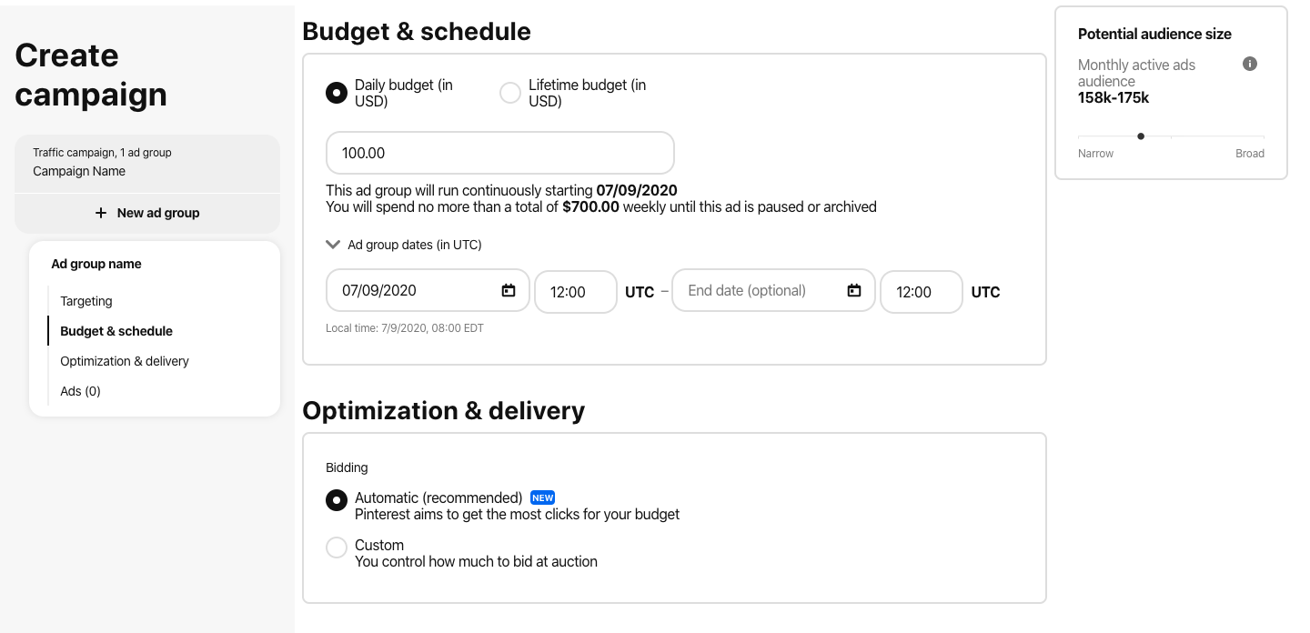Switch to the Targeting section
Screen dimensions: 1310x633
(86, 300)
